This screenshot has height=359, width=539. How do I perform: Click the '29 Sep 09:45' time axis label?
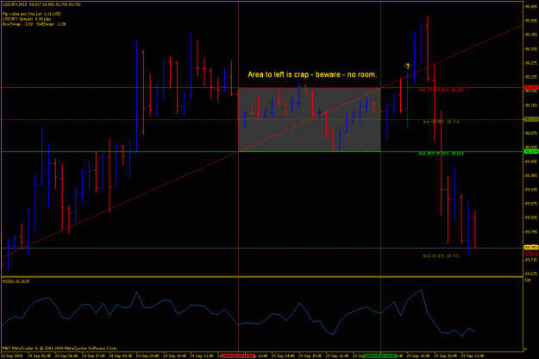click(x=147, y=356)
